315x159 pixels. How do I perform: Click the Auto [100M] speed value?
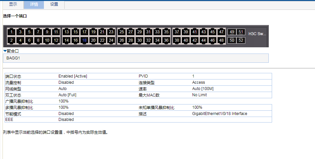203,89
